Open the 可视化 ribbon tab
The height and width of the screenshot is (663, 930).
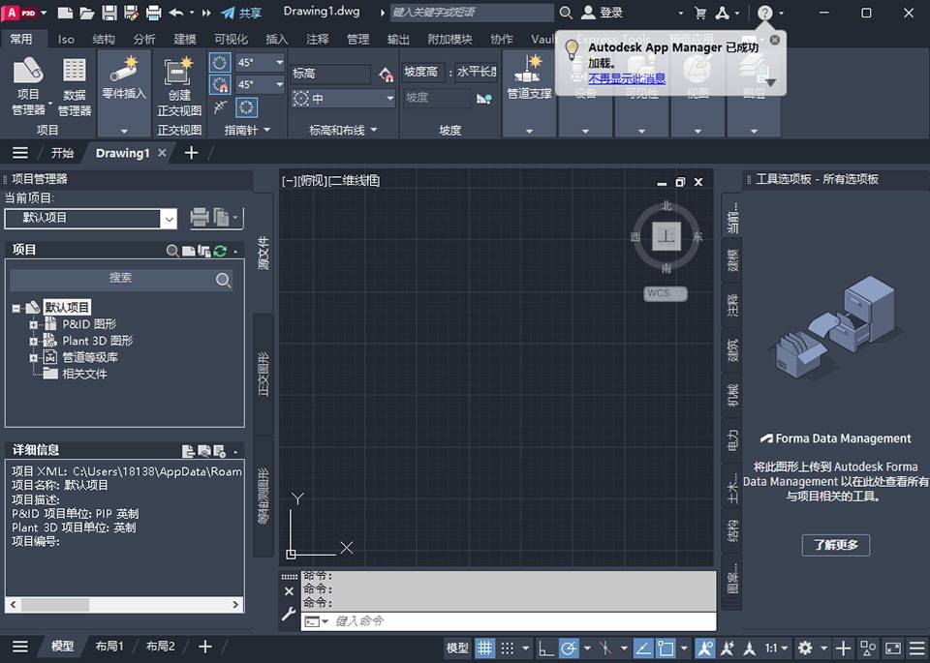[x=231, y=39]
